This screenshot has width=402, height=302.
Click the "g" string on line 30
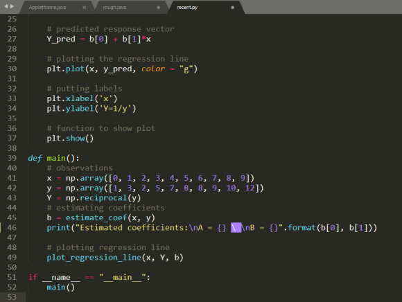pyautogui.click(x=186, y=69)
